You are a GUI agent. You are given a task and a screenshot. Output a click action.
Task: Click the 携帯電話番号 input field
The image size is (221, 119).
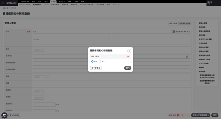[x=111, y=63]
